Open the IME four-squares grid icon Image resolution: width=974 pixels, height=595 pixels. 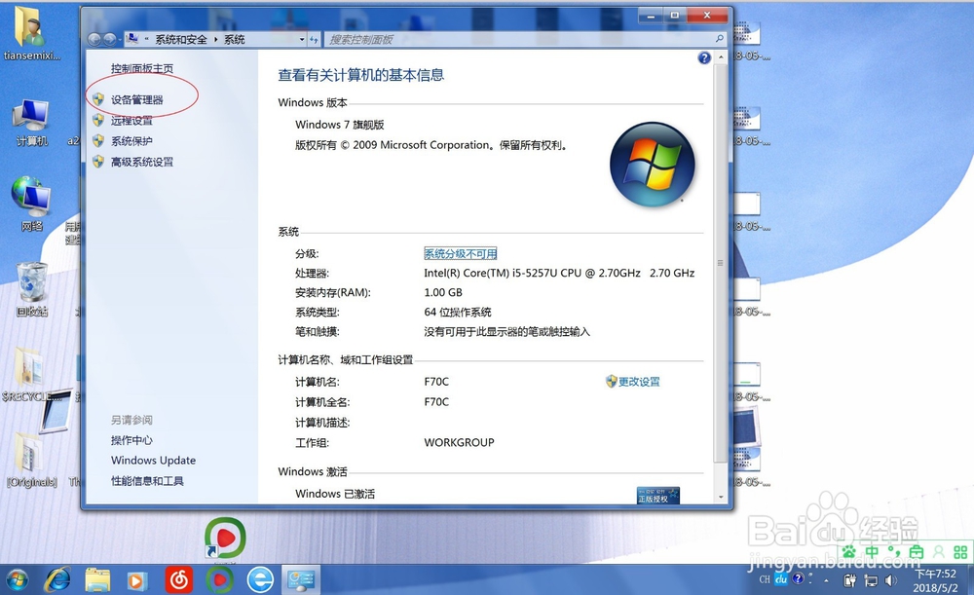(960, 551)
